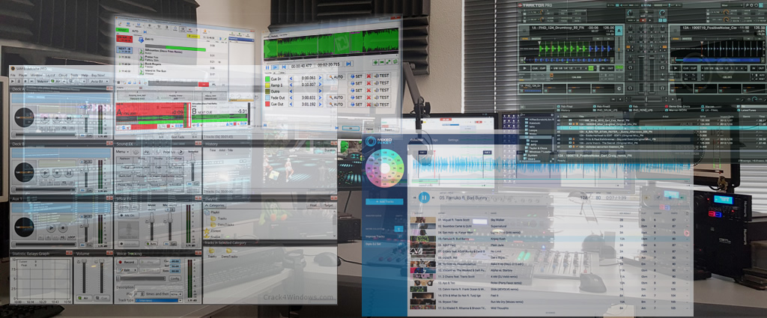
Task: Click TEST for the Fade Out row
Action: tap(381, 97)
